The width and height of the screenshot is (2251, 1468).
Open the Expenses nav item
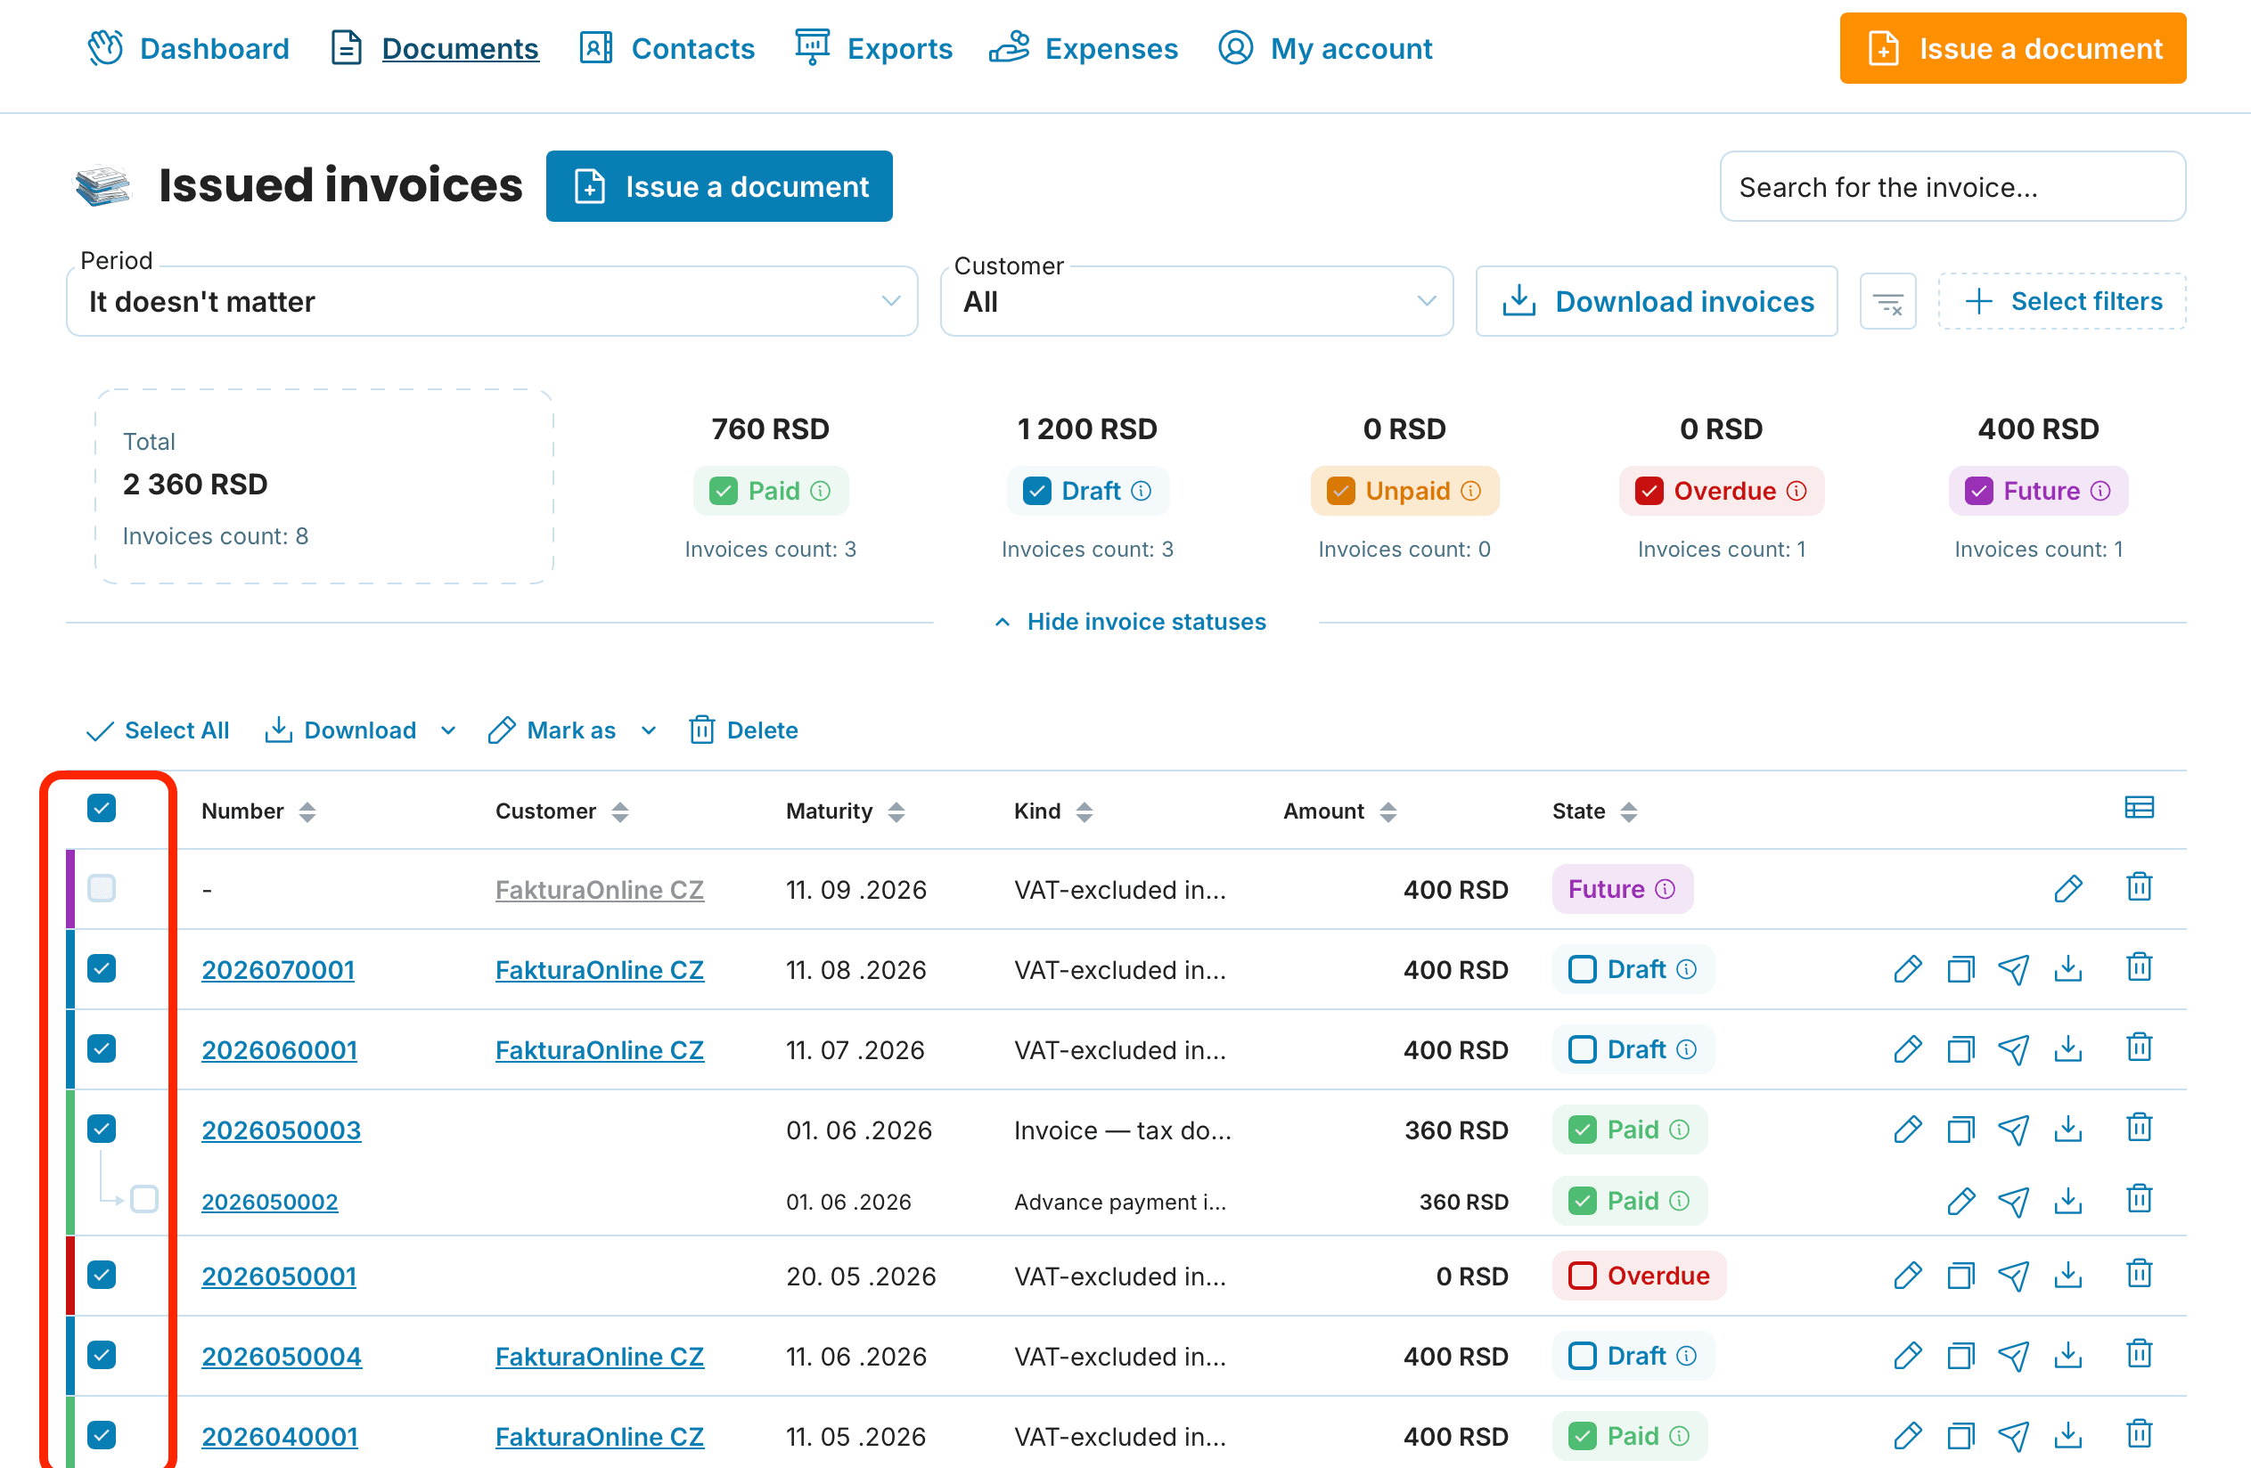tap(1084, 48)
